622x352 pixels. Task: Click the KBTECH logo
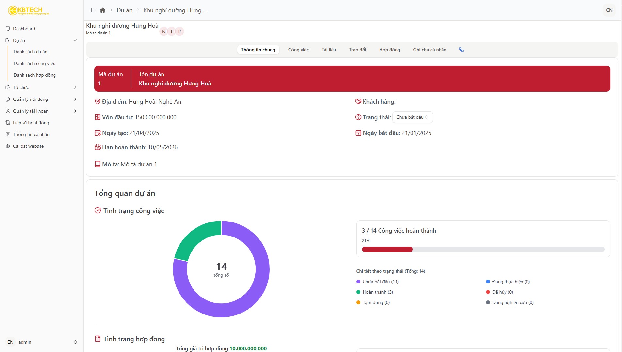coord(29,10)
